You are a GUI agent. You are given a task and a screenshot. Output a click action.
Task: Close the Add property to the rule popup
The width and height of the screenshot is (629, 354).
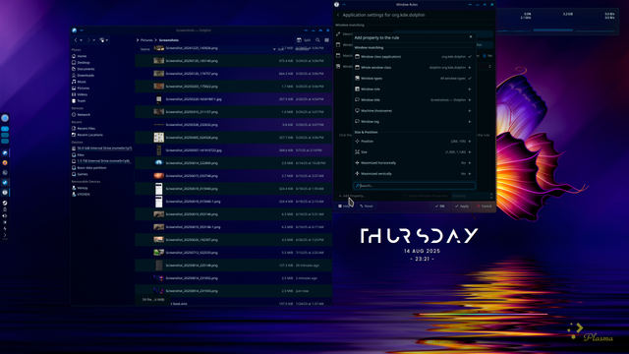pyautogui.click(x=471, y=37)
